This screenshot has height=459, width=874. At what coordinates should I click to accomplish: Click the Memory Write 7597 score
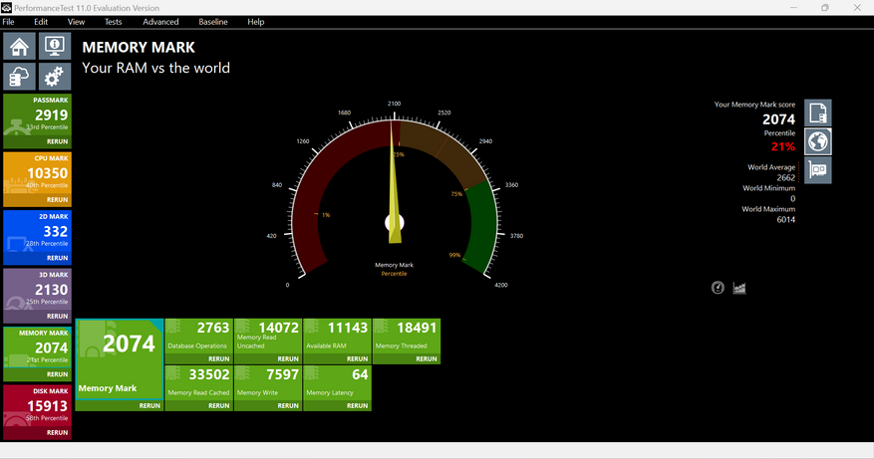(x=283, y=374)
